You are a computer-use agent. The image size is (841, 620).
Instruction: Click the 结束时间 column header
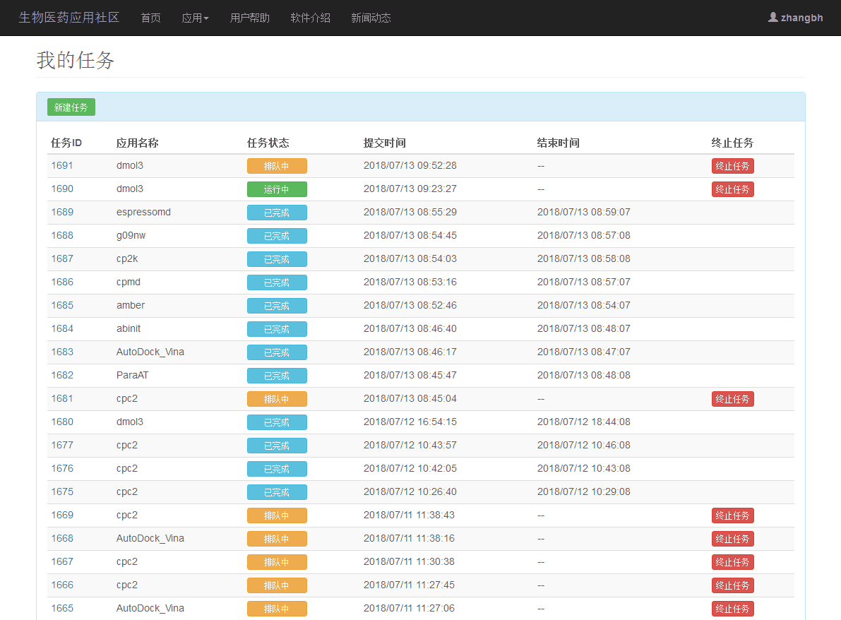point(559,143)
